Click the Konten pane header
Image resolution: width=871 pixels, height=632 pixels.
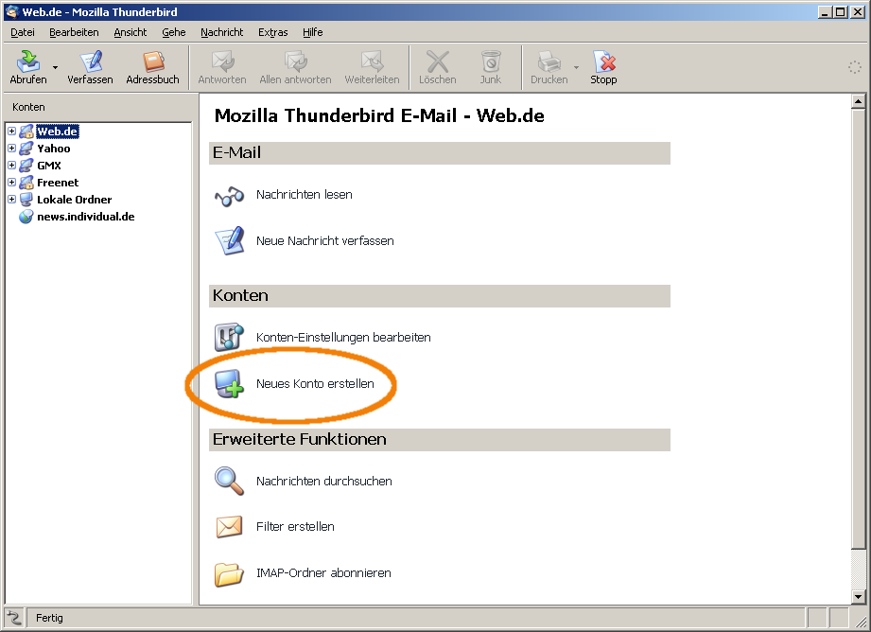[100, 107]
